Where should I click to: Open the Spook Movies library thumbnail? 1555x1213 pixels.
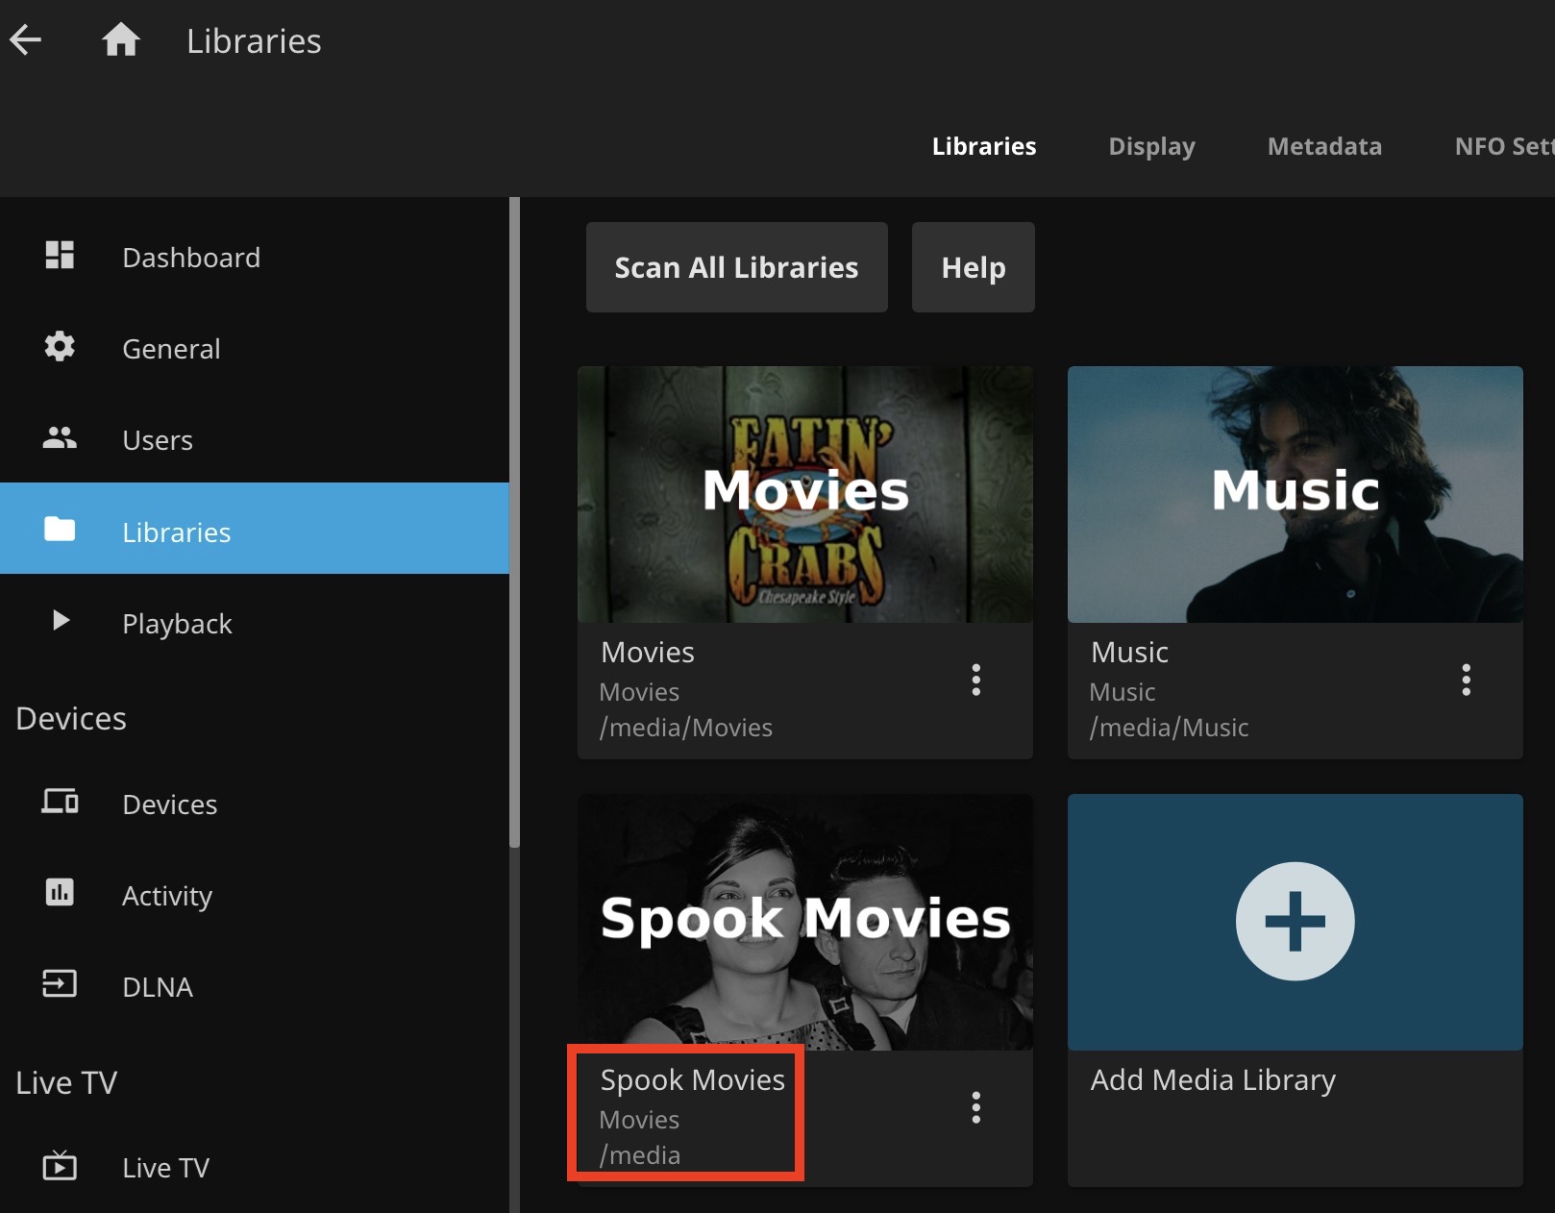(x=805, y=921)
